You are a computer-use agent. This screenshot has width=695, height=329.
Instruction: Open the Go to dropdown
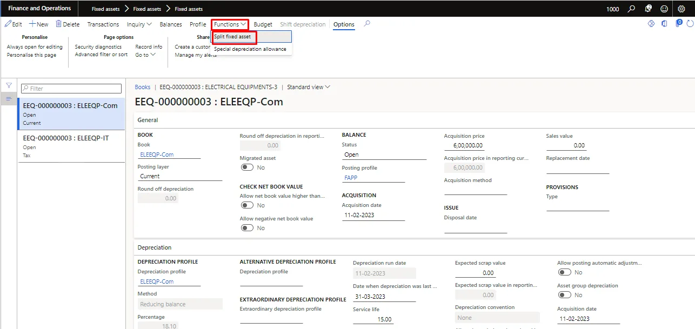tap(145, 55)
